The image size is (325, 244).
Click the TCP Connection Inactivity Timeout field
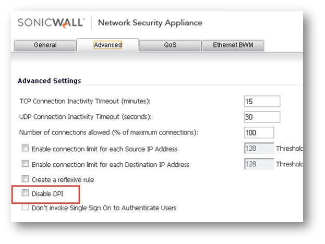coord(262,101)
